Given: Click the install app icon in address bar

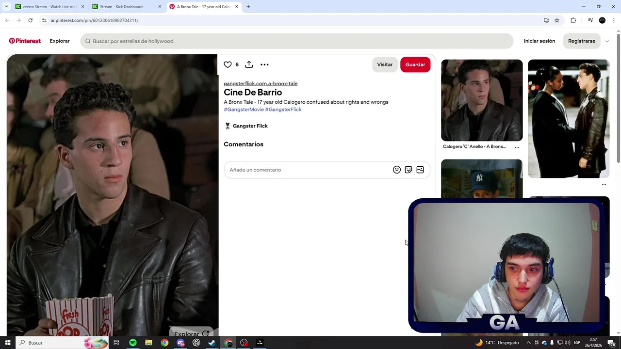Looking at the screenshot, I should (546, 20).
